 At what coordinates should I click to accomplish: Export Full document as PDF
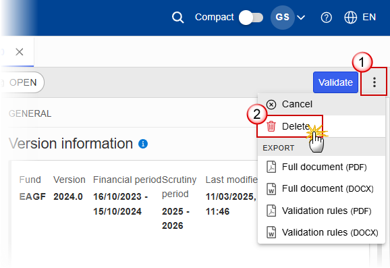(321, 167)
